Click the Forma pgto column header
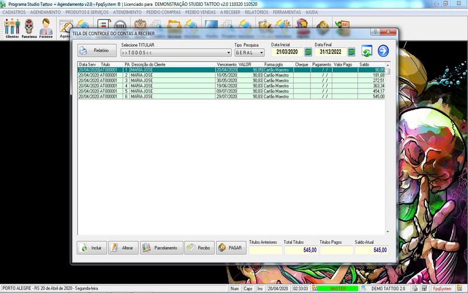This screenshot has width=468, height=293. click(273, 64)
